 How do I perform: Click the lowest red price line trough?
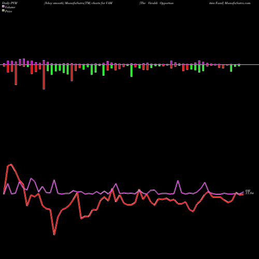coord(54,235)
